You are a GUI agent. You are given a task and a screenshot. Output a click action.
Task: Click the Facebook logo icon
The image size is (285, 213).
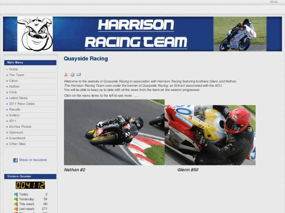coord(15,160)
